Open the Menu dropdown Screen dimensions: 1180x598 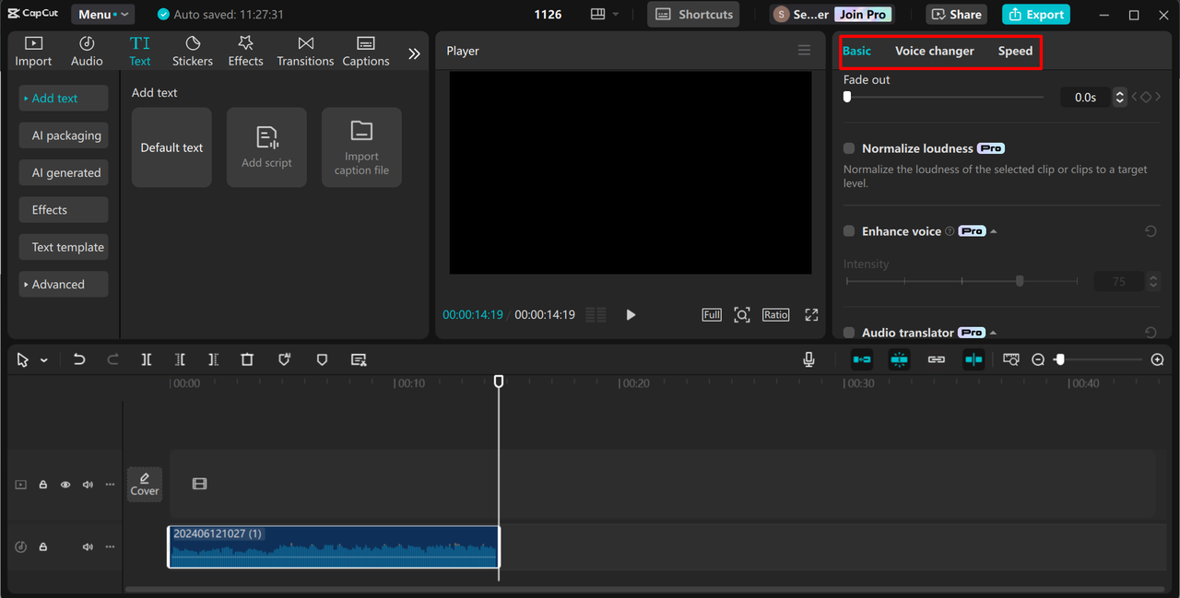(x=102, y=14)
